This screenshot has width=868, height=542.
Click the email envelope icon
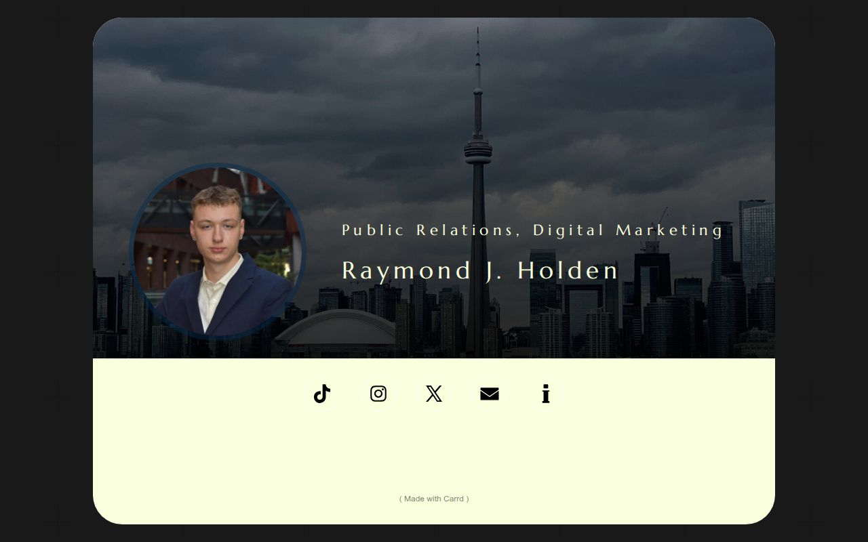(x=490, y=394)
